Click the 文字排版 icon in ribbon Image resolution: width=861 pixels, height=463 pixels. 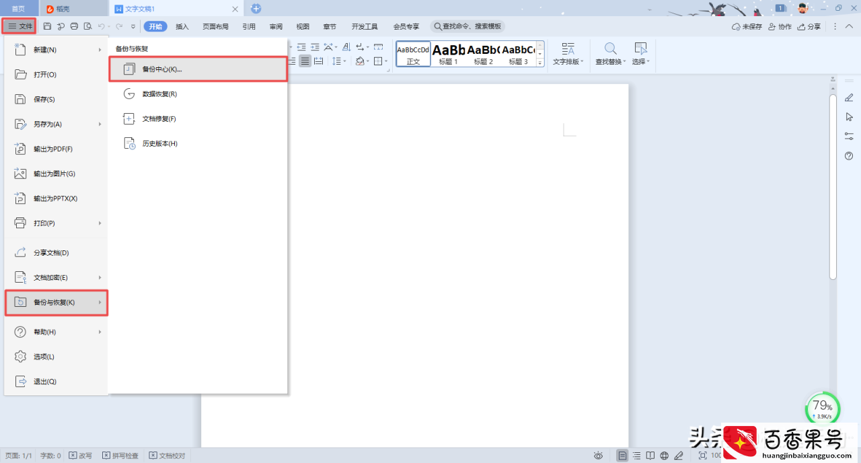(x=568, y=48)
